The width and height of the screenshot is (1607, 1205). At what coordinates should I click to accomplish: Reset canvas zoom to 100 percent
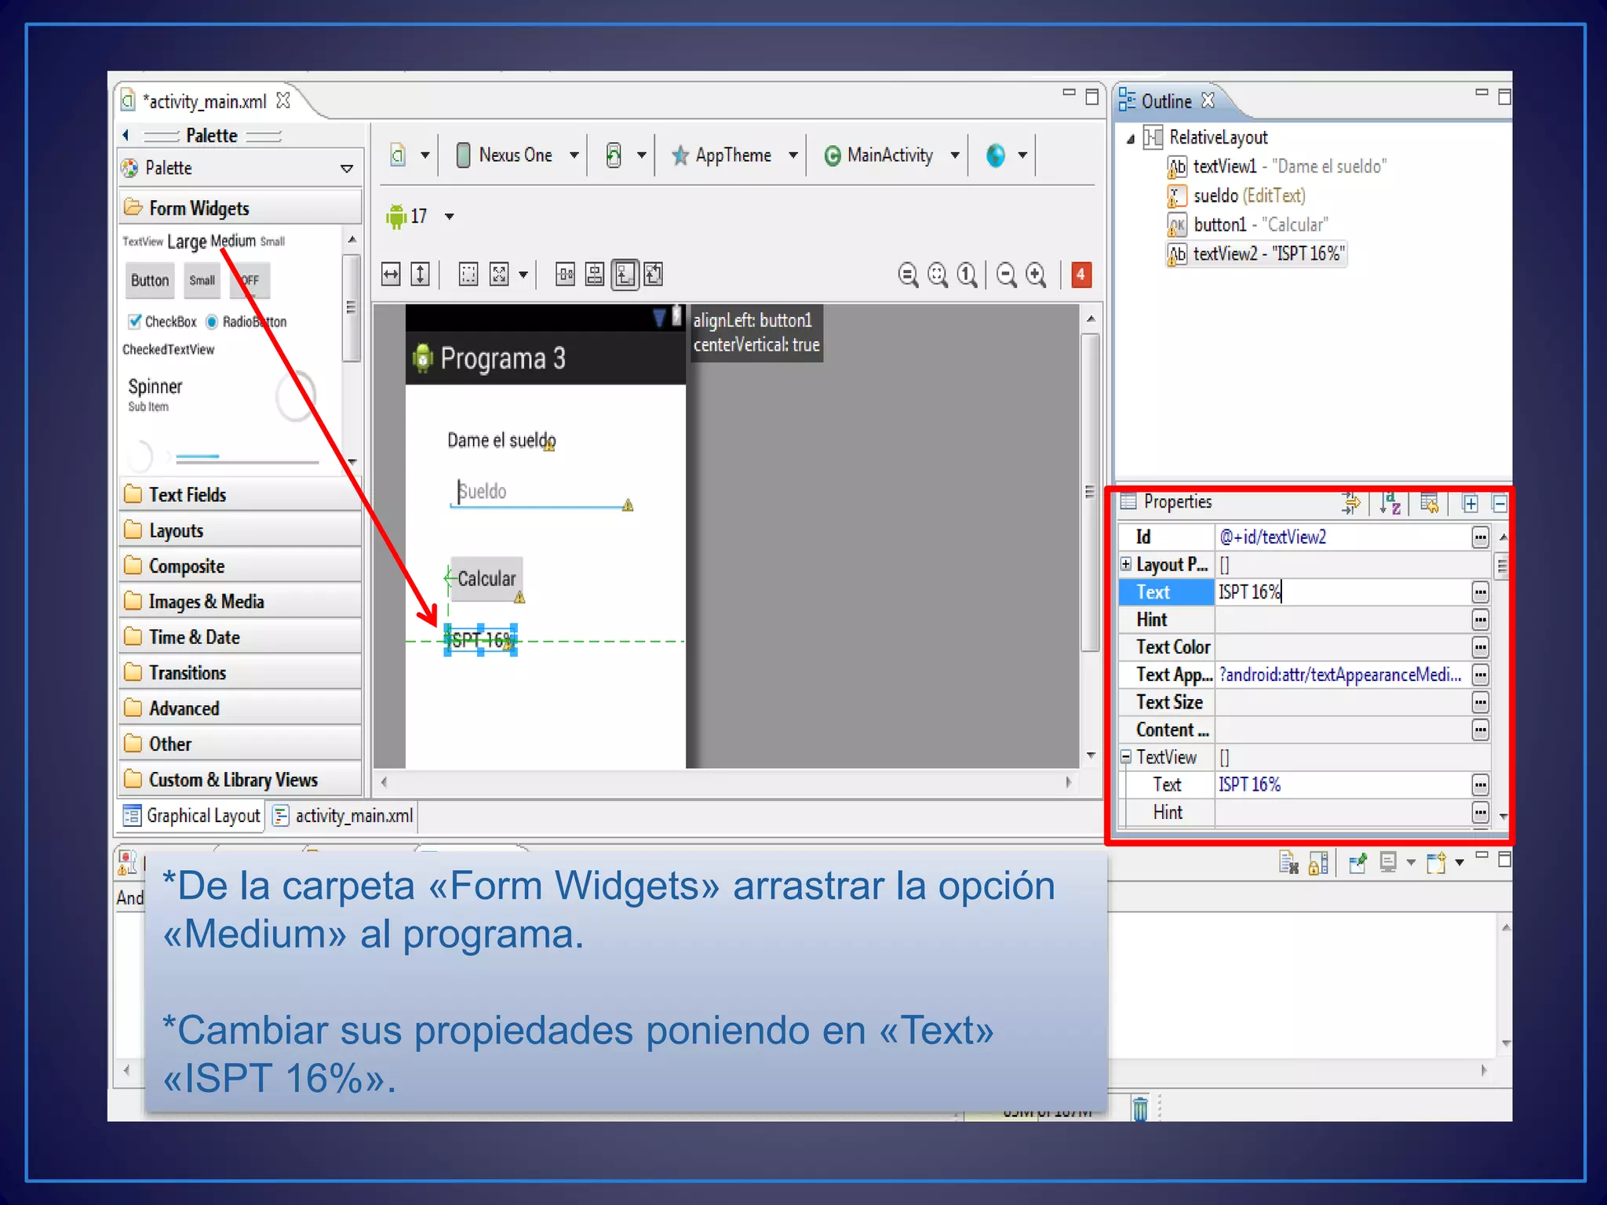click(x=967, y=275)
